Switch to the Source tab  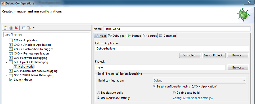point(150,36)
